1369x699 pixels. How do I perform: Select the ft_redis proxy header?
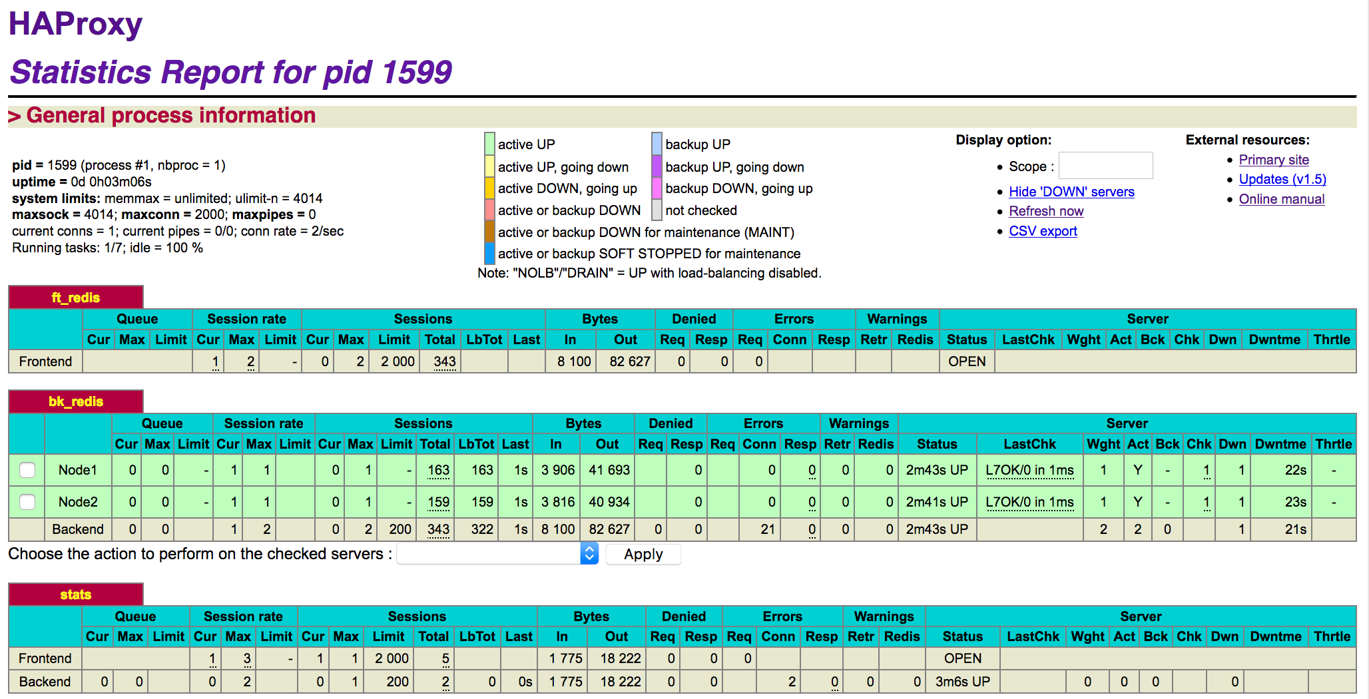click(76, 298)
